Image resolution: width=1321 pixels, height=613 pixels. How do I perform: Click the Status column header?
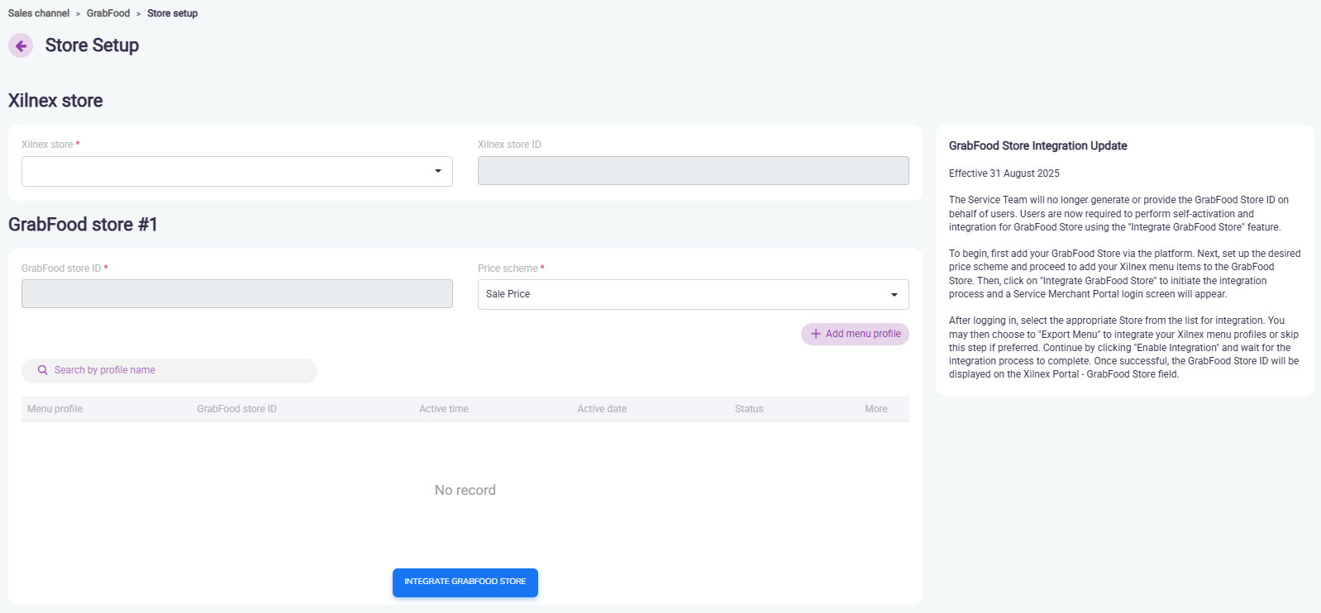pos(749,409)
